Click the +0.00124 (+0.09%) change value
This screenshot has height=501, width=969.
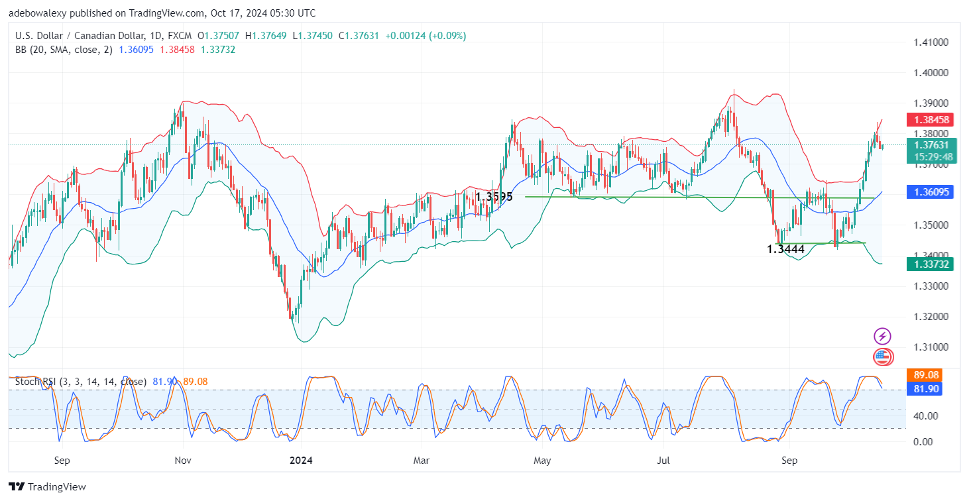[x=424, y=36]
